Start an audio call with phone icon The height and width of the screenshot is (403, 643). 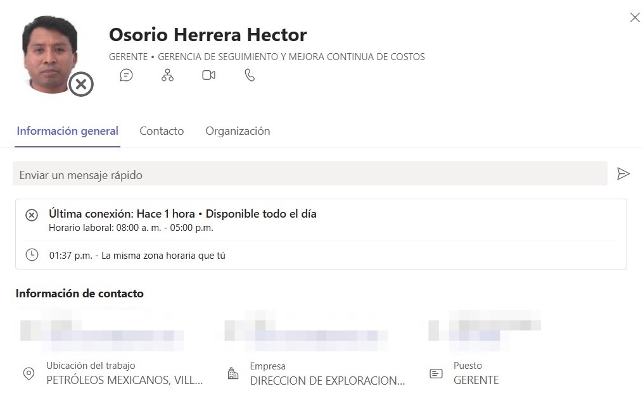(250, 75)
